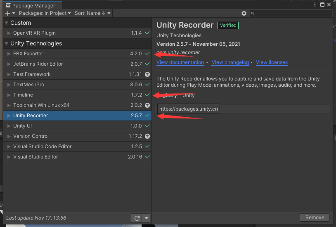Click update arrow icon for Toolchain Win Linux x64
Screen dimensions: 336x227
pos(147,105)
